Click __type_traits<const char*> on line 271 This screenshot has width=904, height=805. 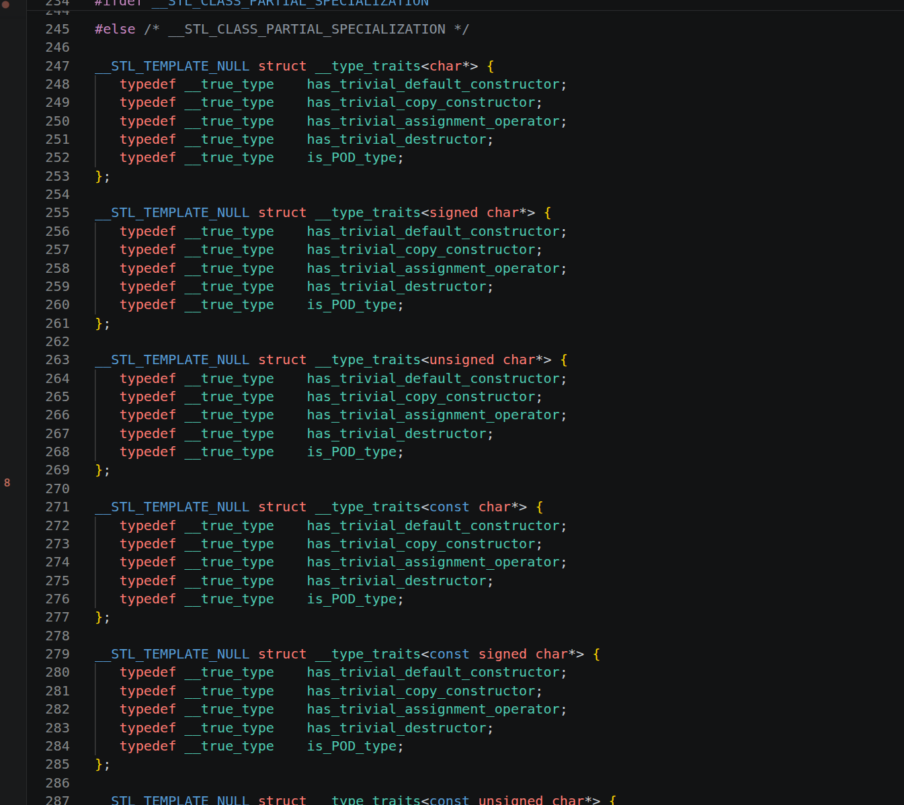point(421,507)
